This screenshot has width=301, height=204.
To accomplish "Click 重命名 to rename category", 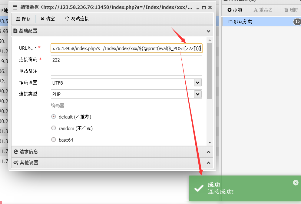I will [x=263, y=10].
